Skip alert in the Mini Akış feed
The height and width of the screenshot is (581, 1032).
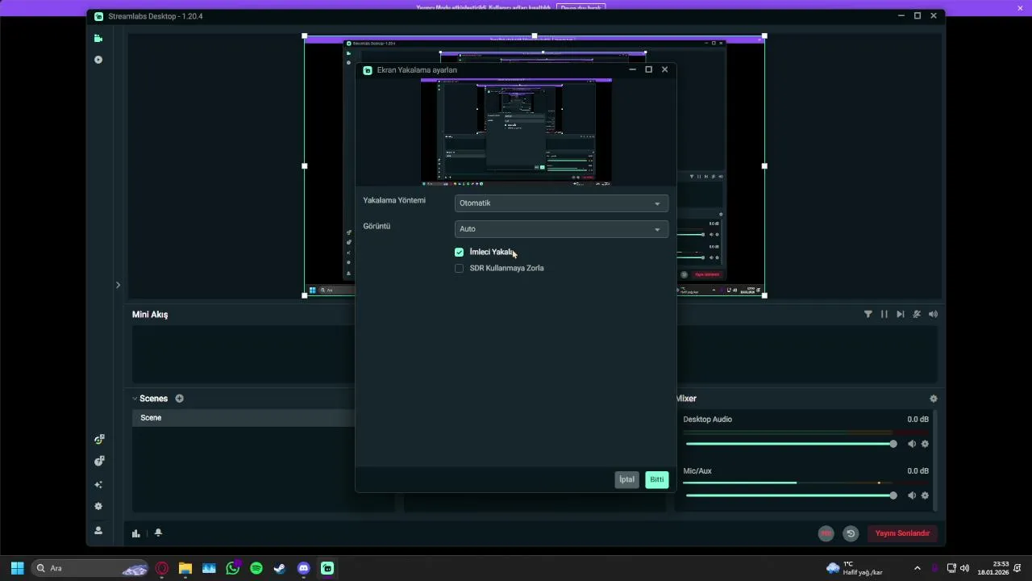click(x=901, y=314)
